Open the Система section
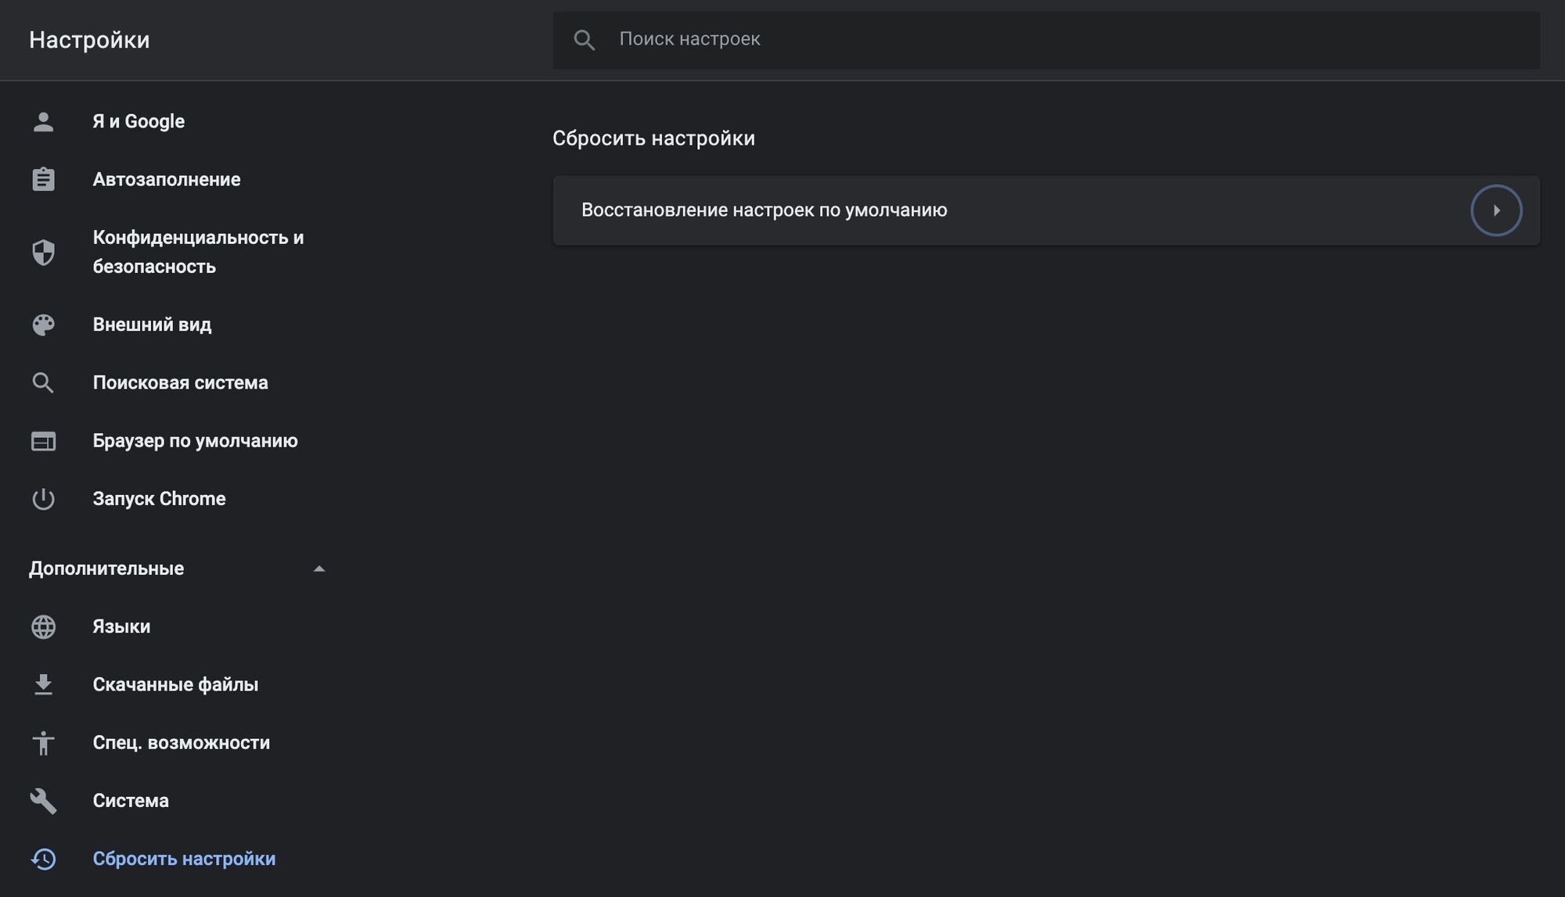Viewport: 1565px width, 897px height. coord(131,801)
